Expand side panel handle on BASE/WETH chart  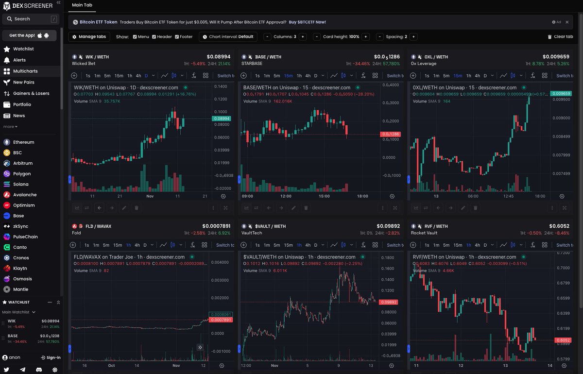point(239,179)
